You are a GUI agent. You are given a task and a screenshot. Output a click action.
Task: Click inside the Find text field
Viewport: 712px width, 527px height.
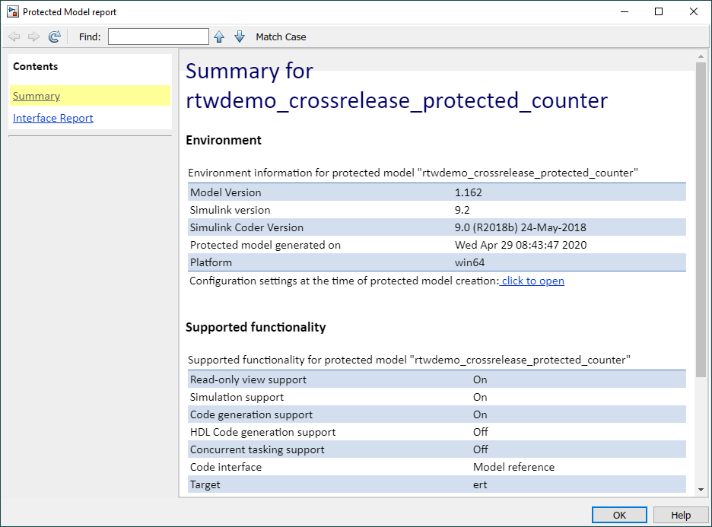tap(158, 37)
